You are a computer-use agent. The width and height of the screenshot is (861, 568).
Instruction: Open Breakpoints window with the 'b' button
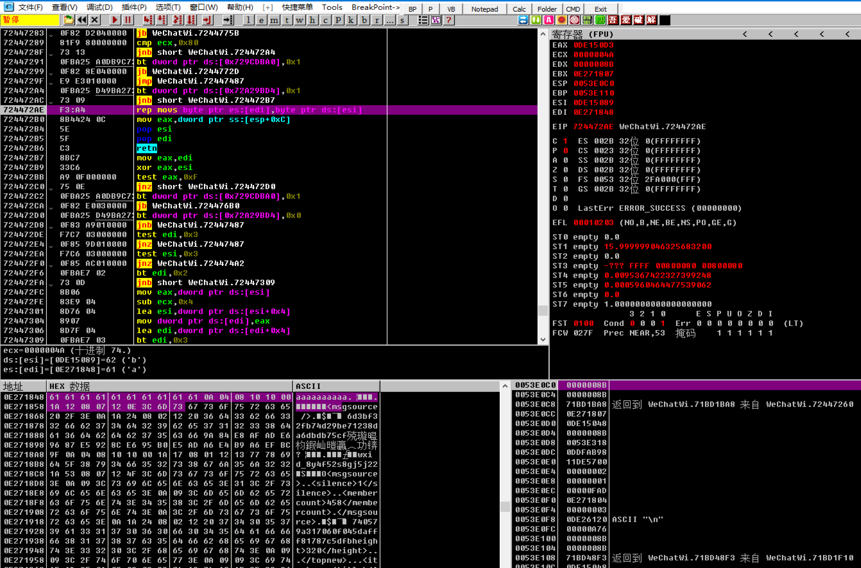[364, 20]
